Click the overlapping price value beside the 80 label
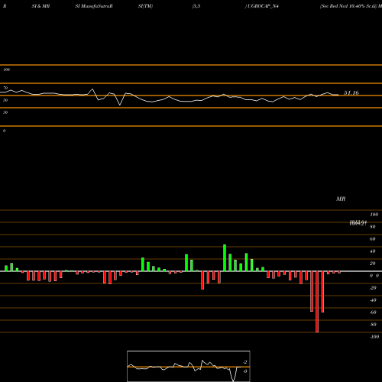The width and height of the screenshot is (382, 382). 358,223
